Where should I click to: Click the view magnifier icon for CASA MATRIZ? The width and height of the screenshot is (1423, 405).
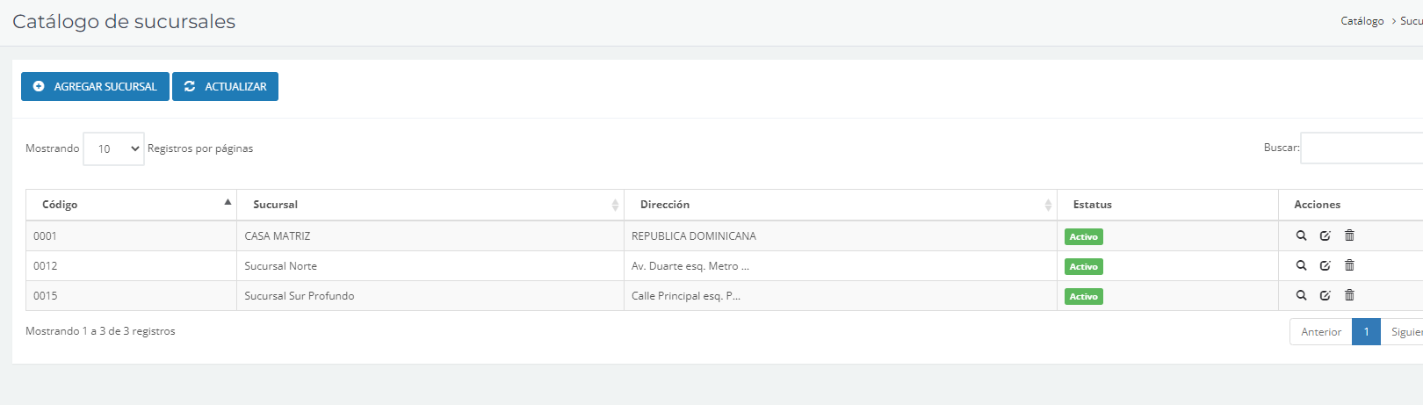[x=1301, y=235]
